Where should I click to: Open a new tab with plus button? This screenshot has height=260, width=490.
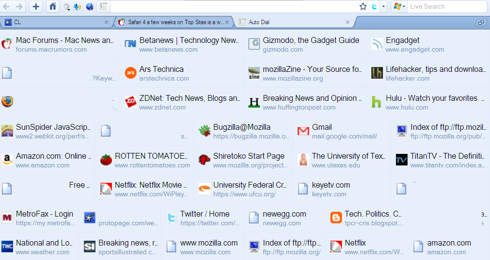(x=36, y=6)
